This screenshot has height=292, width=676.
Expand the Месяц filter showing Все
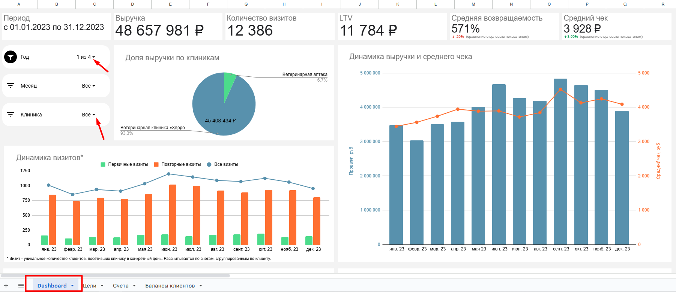click(89, 86)
